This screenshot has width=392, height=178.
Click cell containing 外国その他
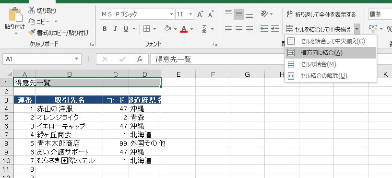[x=145, y=143]
